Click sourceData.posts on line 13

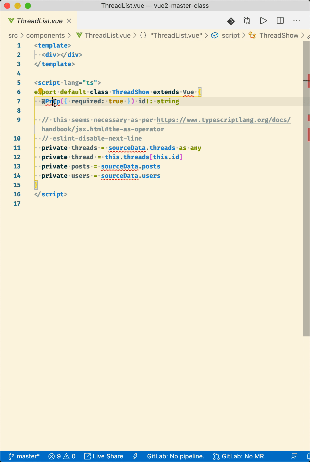(131, 166)
